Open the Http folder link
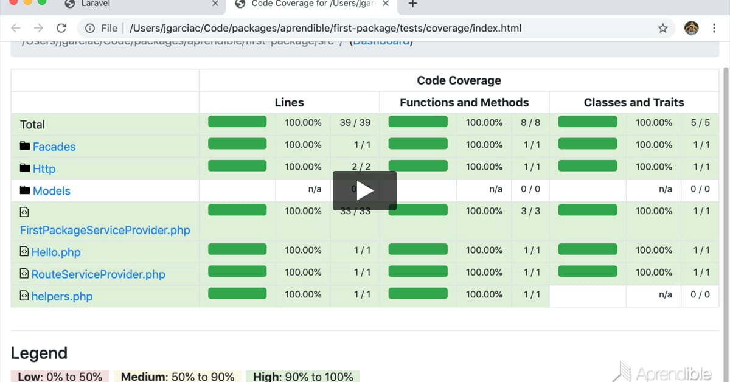This screenshot has height=382, width=730. point(44,169)
